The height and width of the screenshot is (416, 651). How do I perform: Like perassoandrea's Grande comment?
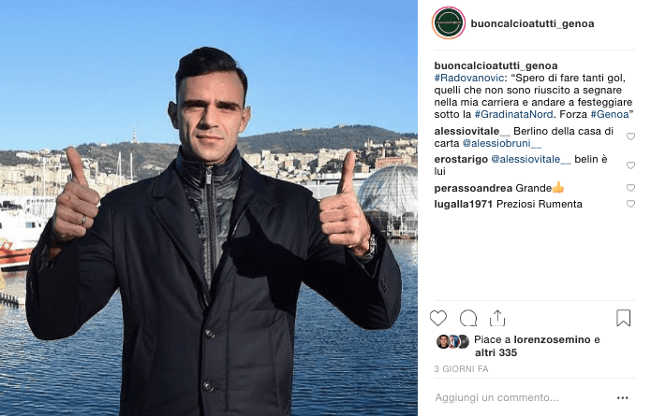[630, 188]
